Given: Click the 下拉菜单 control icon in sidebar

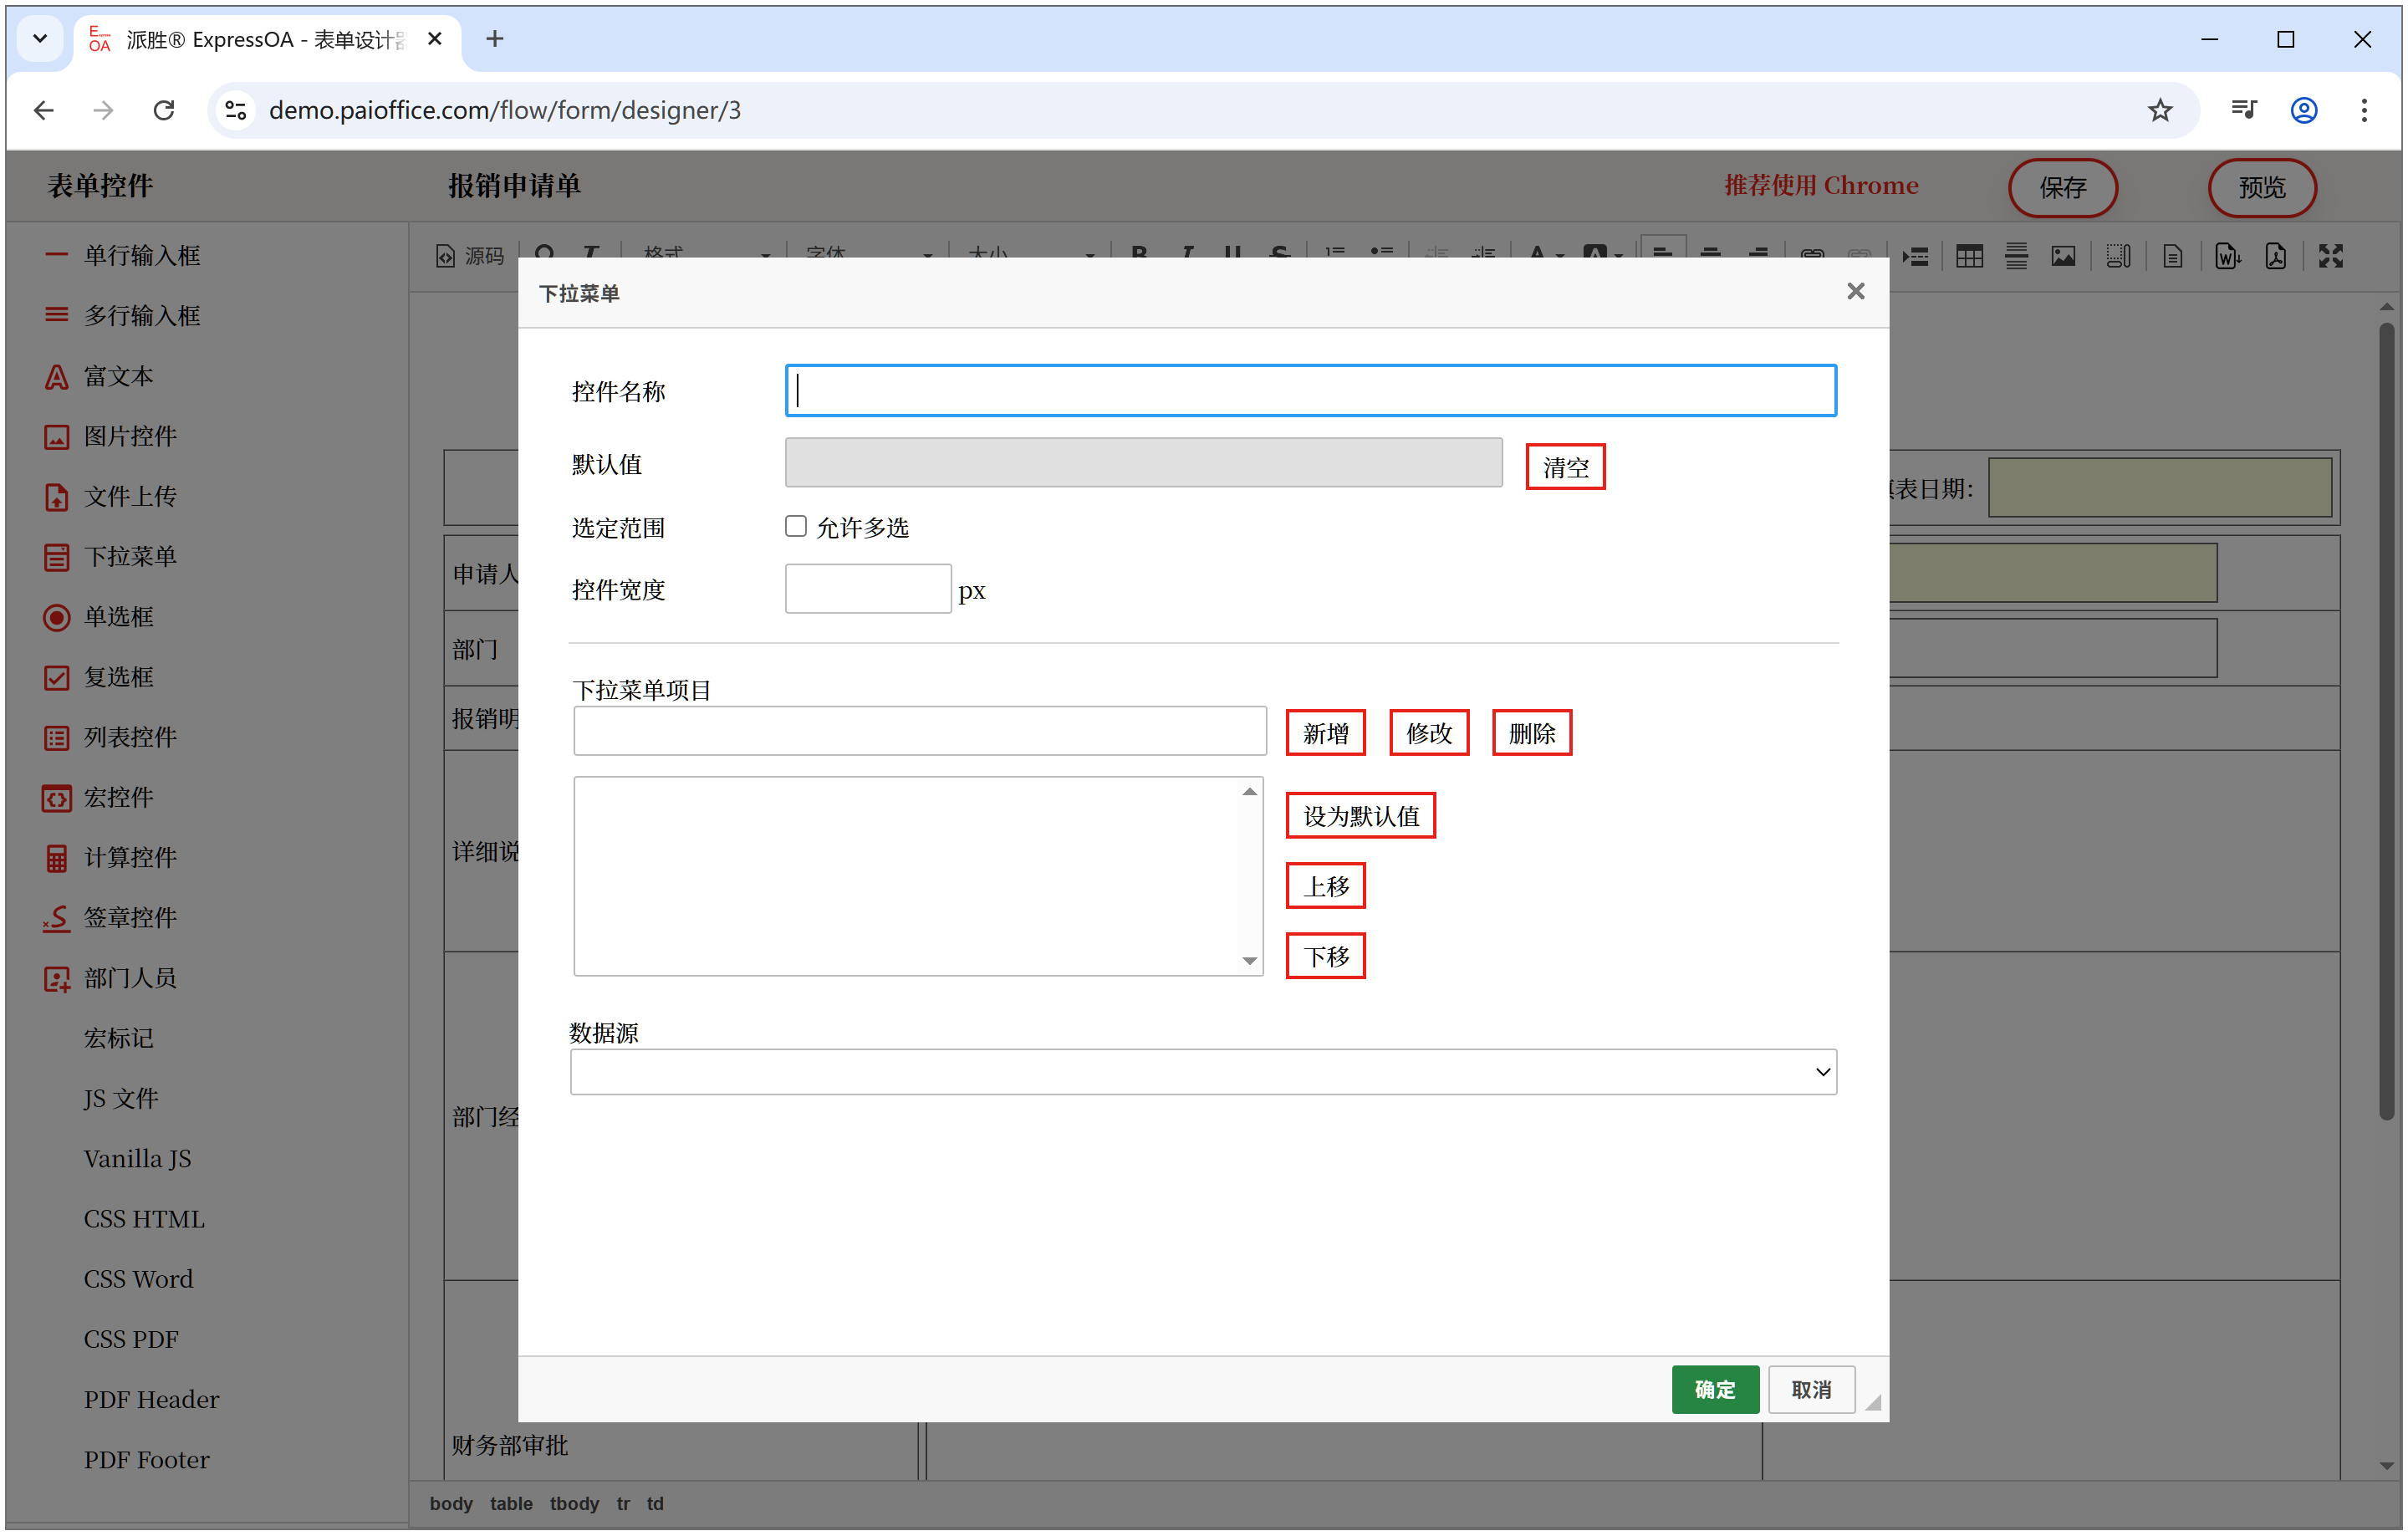Looking at the screenshot, I should pyautogui.click(x=56, y=557).
